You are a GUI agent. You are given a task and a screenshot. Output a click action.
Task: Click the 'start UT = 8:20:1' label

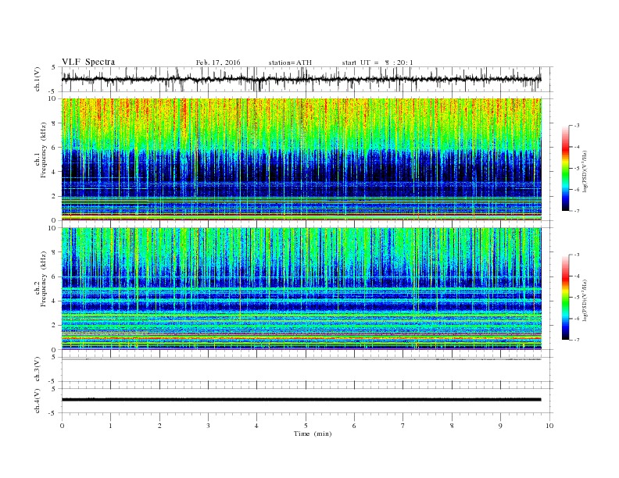coord(377,62)
